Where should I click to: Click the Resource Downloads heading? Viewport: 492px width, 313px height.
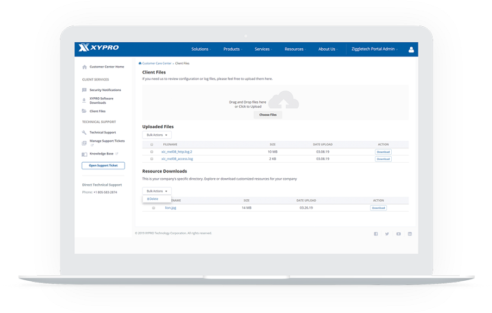(165, 171)
